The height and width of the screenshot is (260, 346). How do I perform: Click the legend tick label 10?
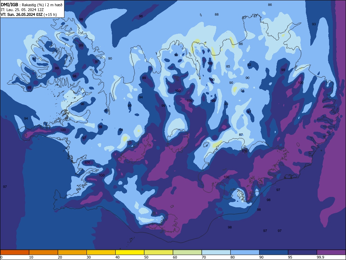pyautogui.click(x=31, y=257)
